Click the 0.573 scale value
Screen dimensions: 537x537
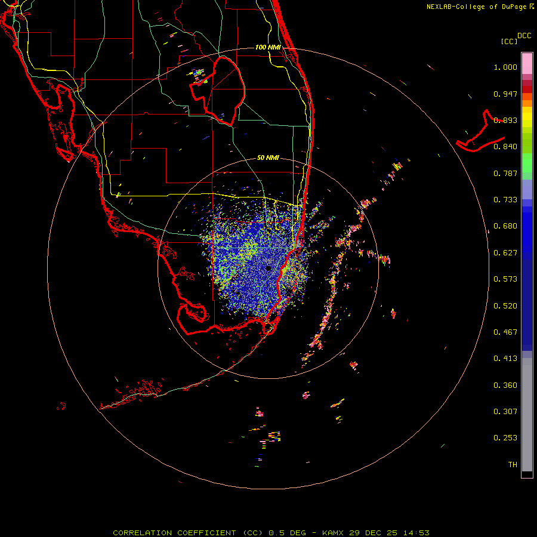click(x=505, y=279)
